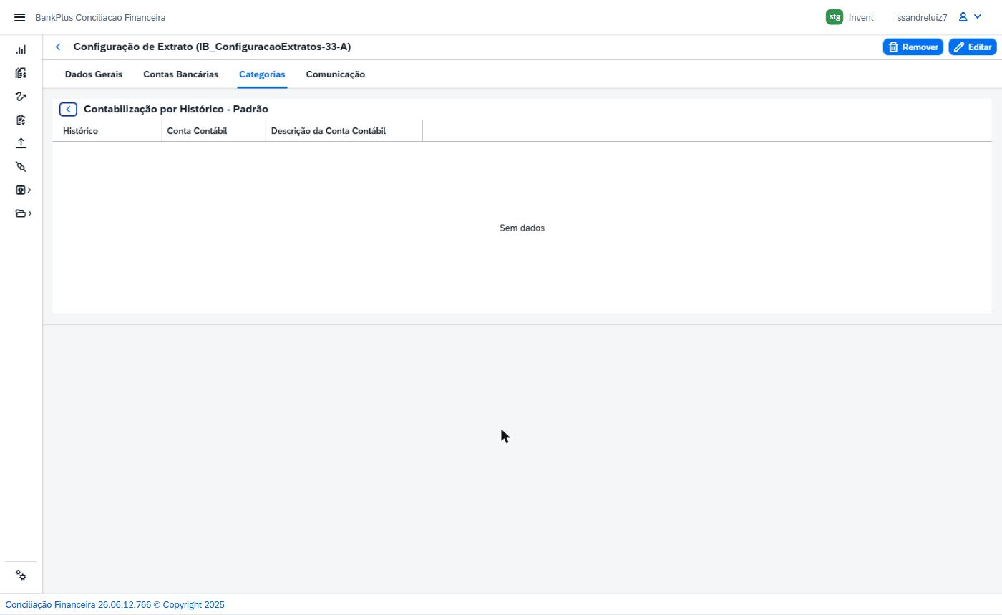1002x615 pixels.
Task: Click the disconnected link sidebar icon
Action: (x=21, y=167)
